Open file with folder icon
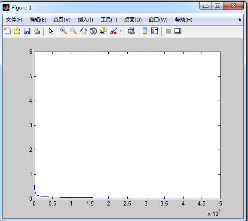The image size is (248, 221). [x=17, y=31]
